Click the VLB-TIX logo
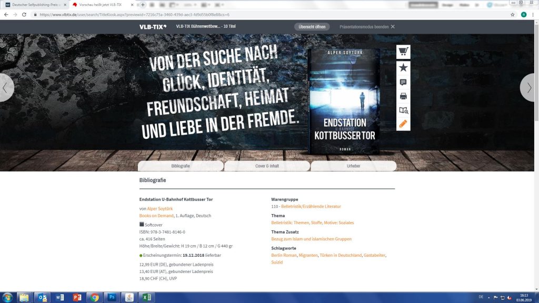This screenshot has width=539, height=303. pyautogui.click(x=153, y=27)
